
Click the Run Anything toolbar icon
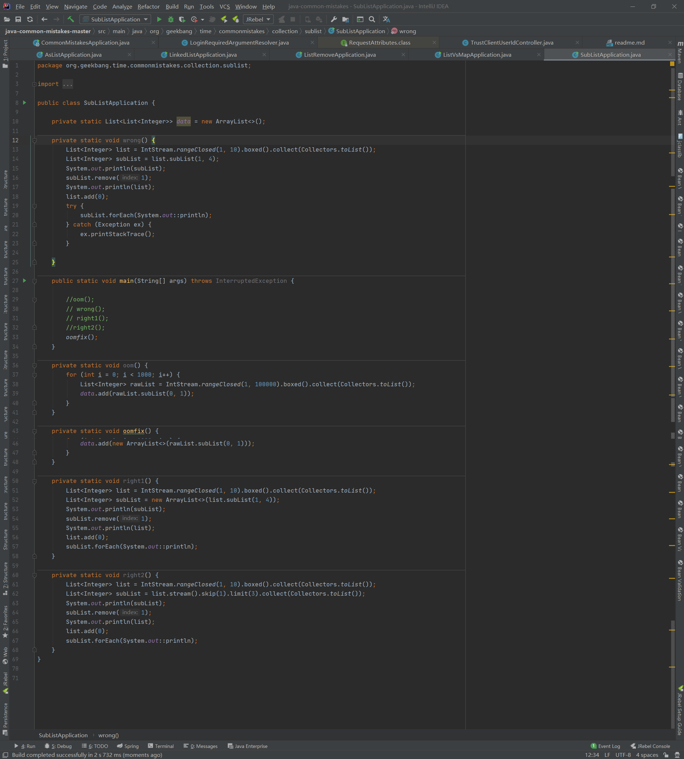click(x=360, y=20)
